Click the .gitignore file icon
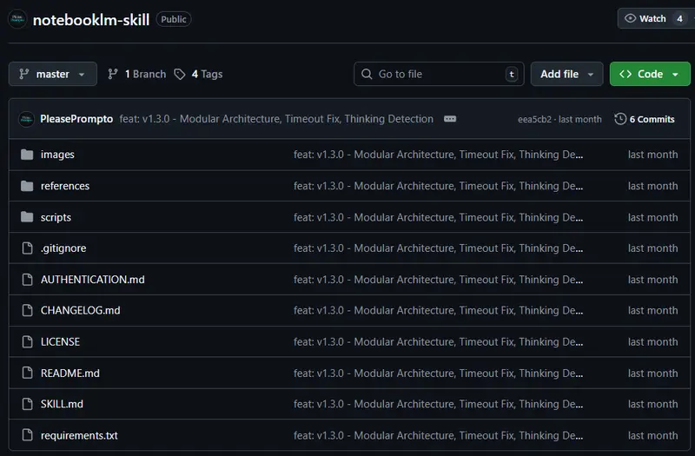 coord(26,248)
